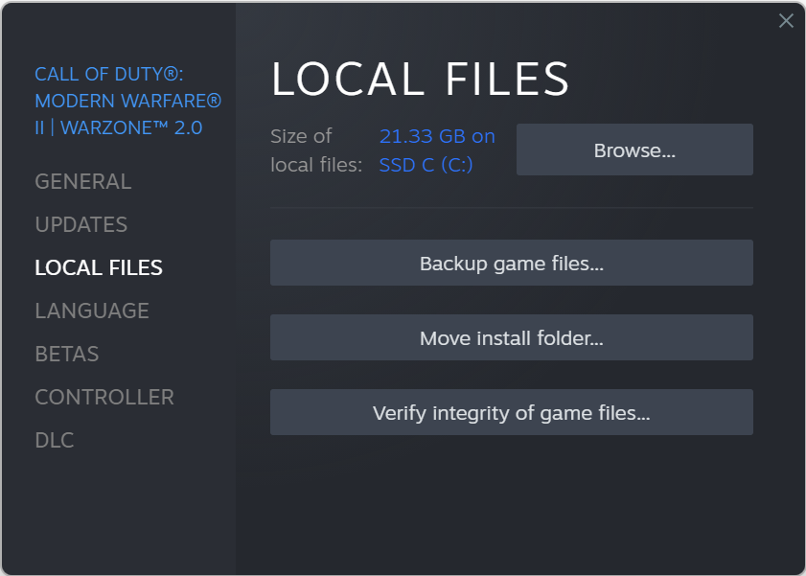Open the GENERAL settings tab
Image resolution: width=806 pixels, height=576 pixels.
(x=83, y=181)
